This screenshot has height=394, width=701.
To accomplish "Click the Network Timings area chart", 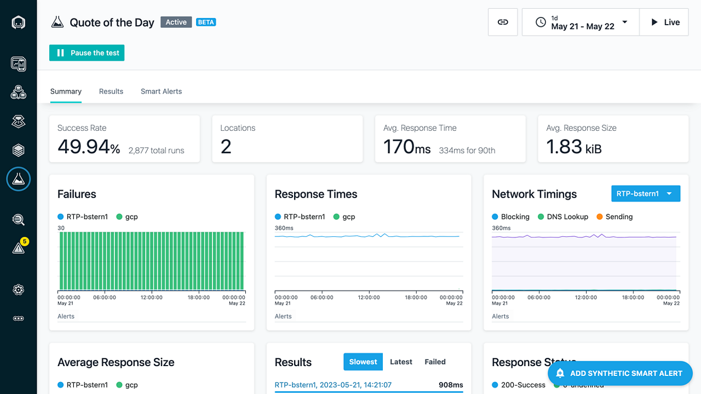I will click(x=585, y=262).
